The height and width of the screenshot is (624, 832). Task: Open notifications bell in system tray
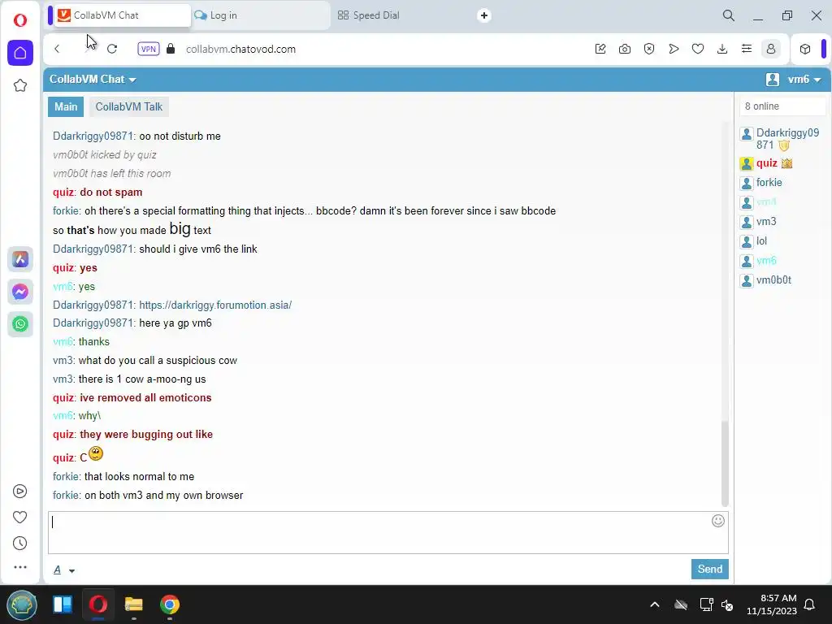tap(810, 604)
